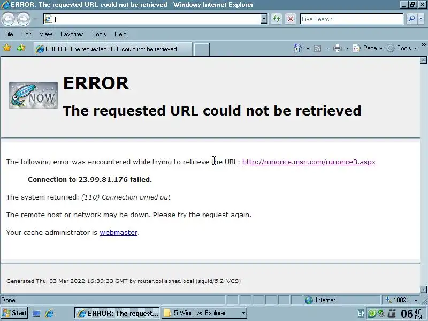428x321 pixels.
Task: Open the Favorites Center star icon
Action: (x=7, y=48)
